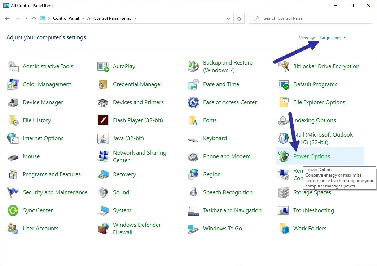Screen dimensions: 377x266
Task: Open the Device Manager icon
Action: tap(13, 102)
